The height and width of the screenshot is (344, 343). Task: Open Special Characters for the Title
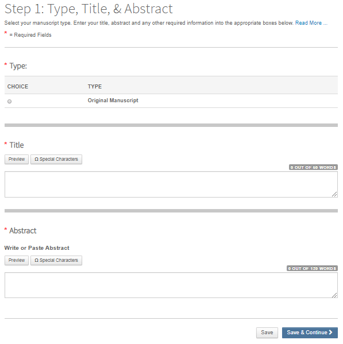[x=56, y=159]
